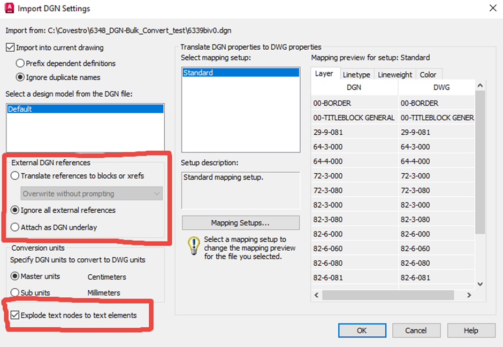Screen dimensions: 503x347
Task: Click the Cancel button
Action: [x=416, y=330]
